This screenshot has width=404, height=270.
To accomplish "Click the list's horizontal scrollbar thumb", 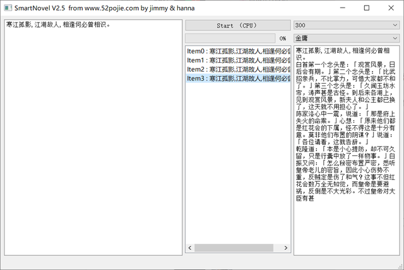I will coord(234,248).
